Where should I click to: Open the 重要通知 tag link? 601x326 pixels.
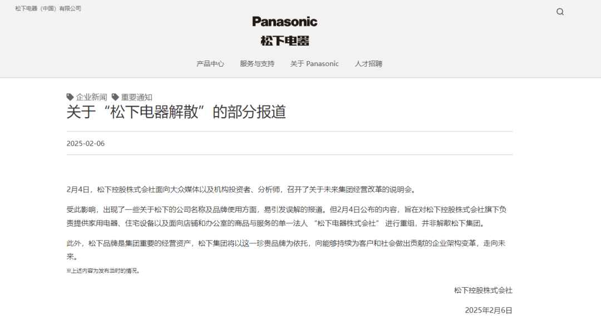pos(136,97)
